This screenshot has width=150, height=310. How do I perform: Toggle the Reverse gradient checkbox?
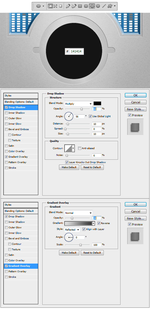[99, 223]
